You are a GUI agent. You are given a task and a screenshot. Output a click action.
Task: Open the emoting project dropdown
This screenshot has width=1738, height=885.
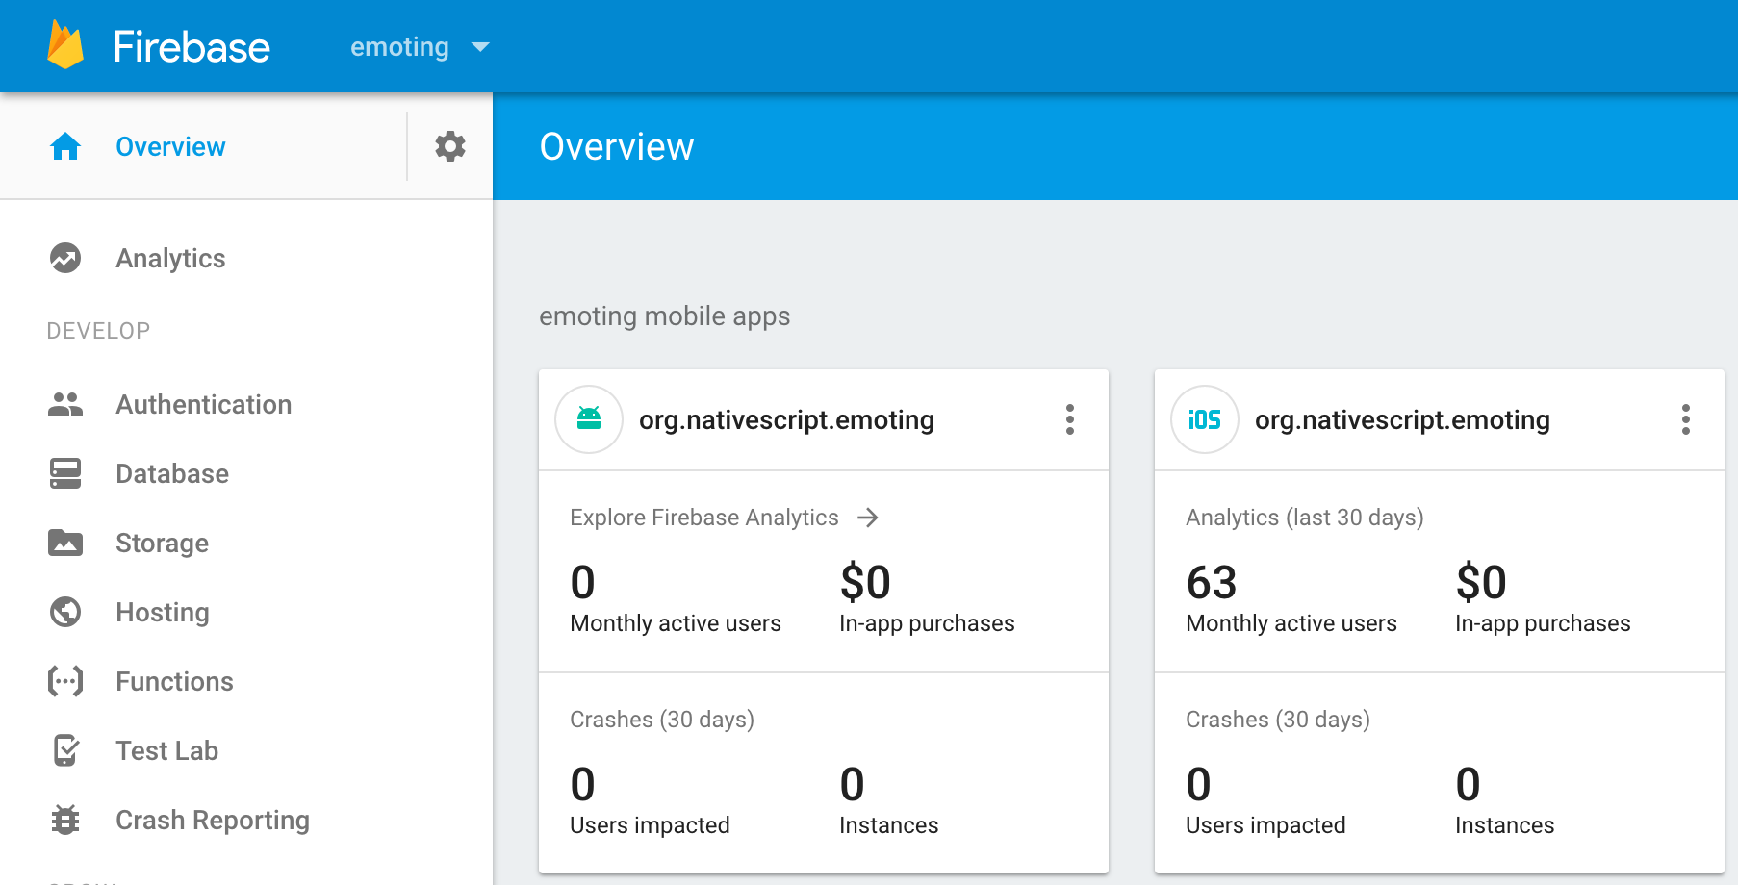tap(420, 47)
